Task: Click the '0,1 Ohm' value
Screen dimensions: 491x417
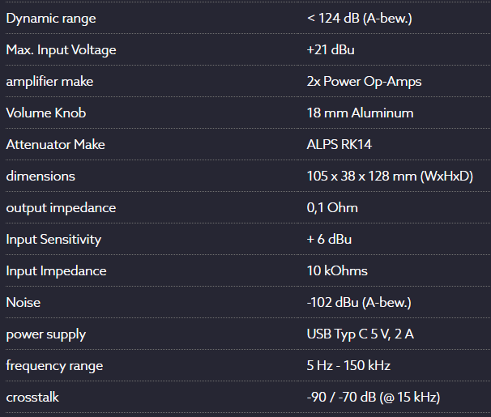Action: pyautogui.click(x=332, y=207)
